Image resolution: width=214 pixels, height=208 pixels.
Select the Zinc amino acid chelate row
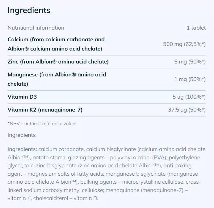(58, 62)
